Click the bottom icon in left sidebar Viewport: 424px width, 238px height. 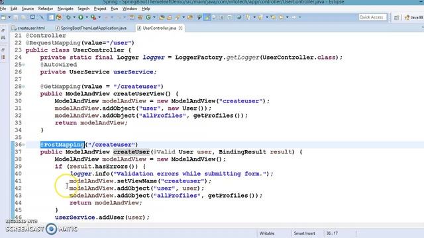[x=3, y=58]
